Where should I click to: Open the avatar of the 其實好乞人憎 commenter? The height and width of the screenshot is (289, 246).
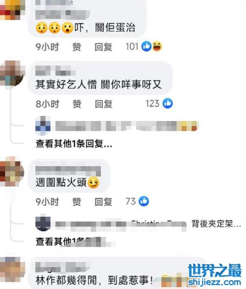pos(12,73)
